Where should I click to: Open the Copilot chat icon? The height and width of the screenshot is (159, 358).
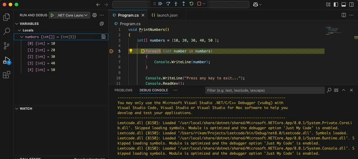point(256,4)
